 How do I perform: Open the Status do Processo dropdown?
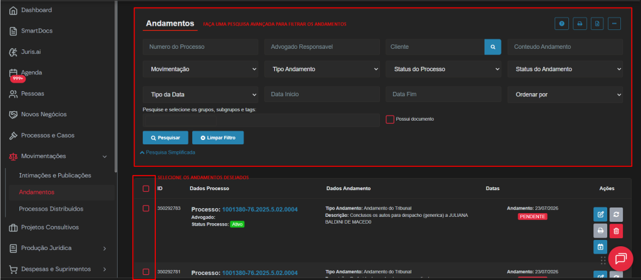pyautogui.click(x=444, y=69)
